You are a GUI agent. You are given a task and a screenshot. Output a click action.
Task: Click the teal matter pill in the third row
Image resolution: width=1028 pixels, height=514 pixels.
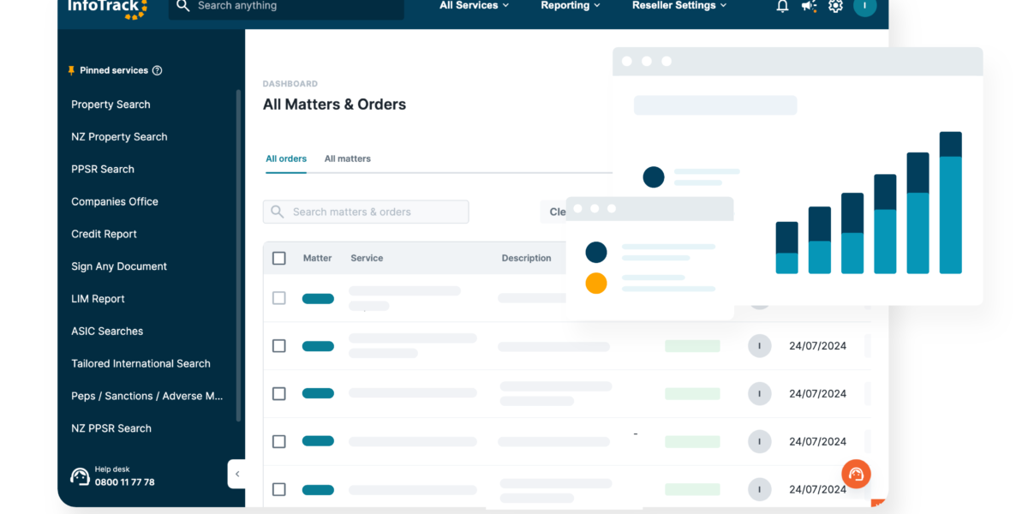tap(318, 393)
